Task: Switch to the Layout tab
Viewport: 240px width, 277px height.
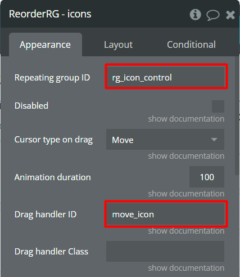Action: coord(118,44)
